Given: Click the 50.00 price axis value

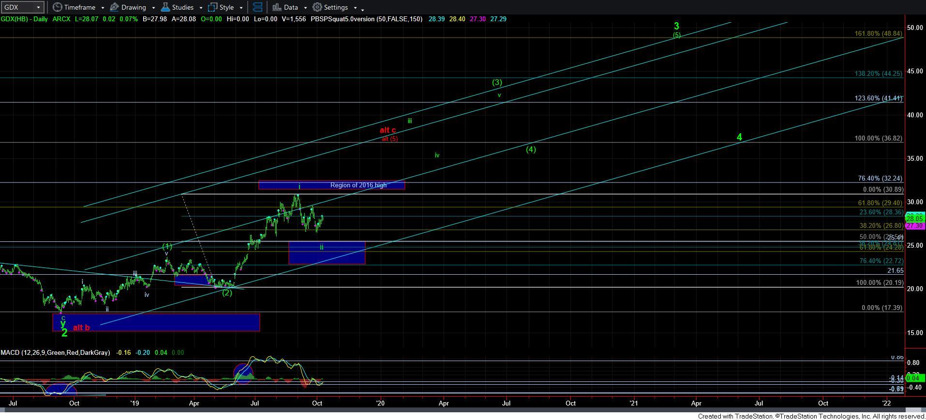Looking at the screenshot, I should tap(915, 28).
